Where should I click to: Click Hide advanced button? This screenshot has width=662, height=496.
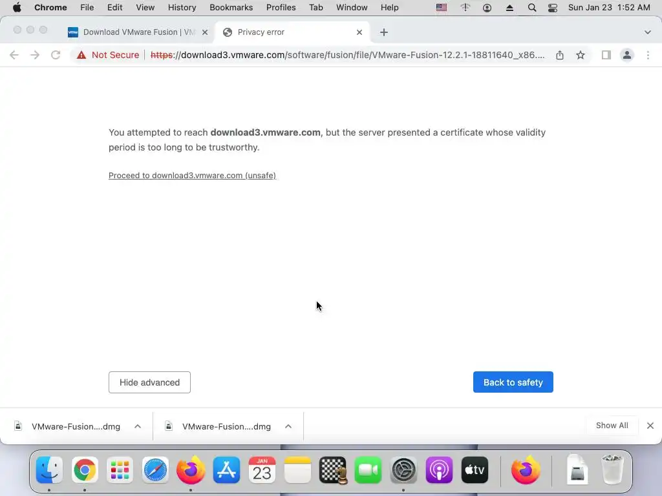149,382
